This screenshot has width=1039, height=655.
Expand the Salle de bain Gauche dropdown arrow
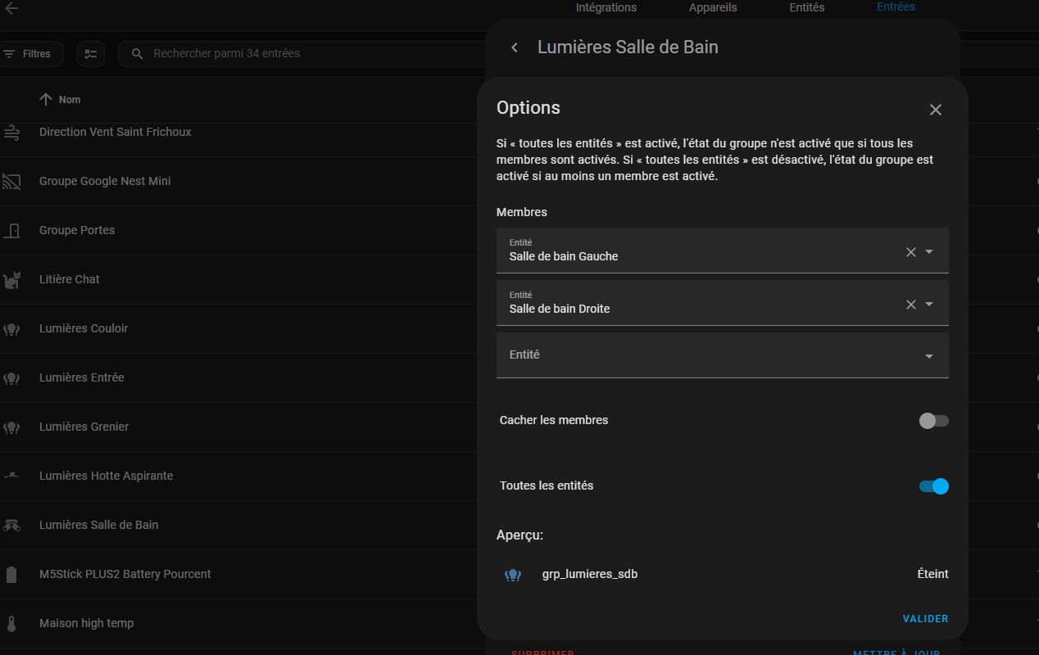coord(929,252)
